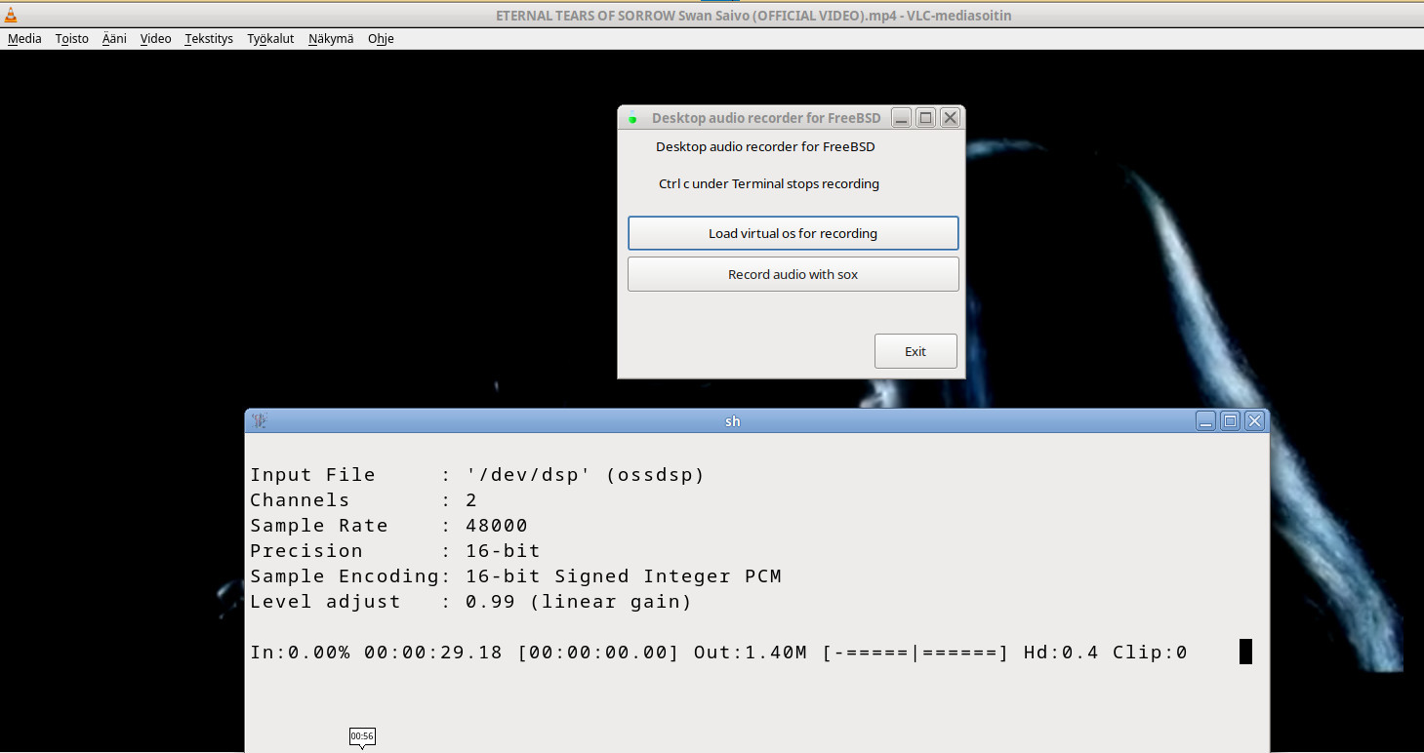
Task: Open the Toisto menu
Action: (x=72, y=39)
